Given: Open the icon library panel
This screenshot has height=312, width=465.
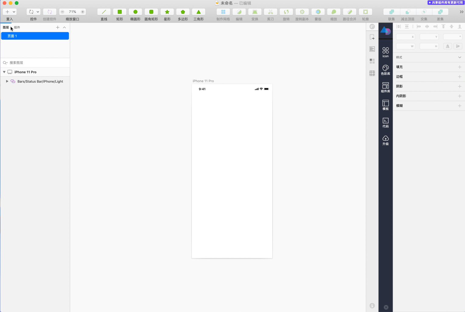Looking at the screenshot, I should (x=386, y=52).
